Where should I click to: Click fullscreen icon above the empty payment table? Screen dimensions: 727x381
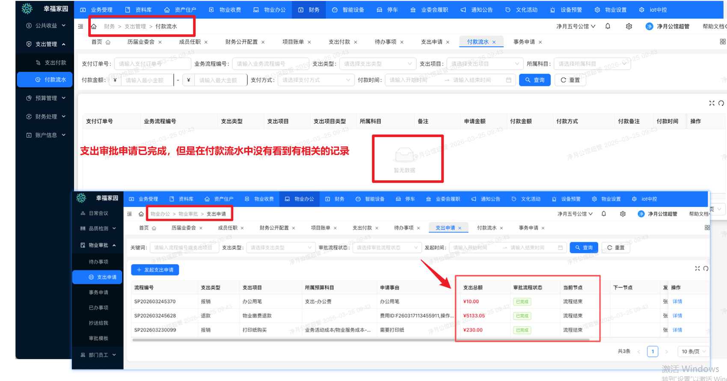point(712,103)
